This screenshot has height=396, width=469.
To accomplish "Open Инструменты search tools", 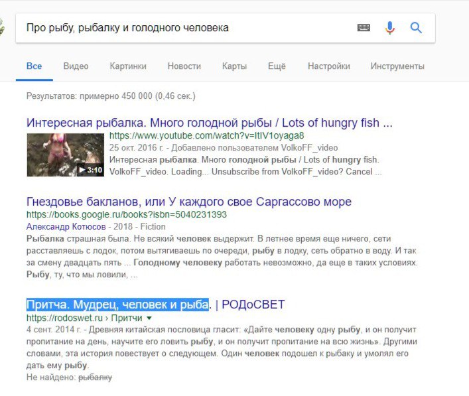I will pos(397,66).
